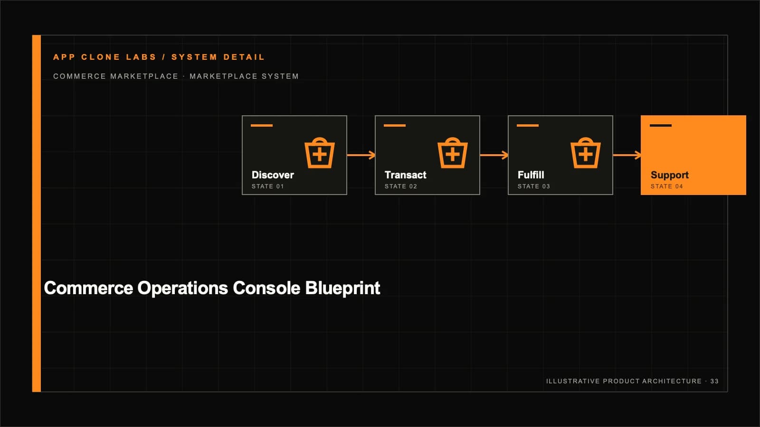Screen dimensions: 760x427
Task: Click 'COMMERCE MARKETPLACE · MARKETPLACE SYSTEM' subtitle
Action: tap(176, 76)
